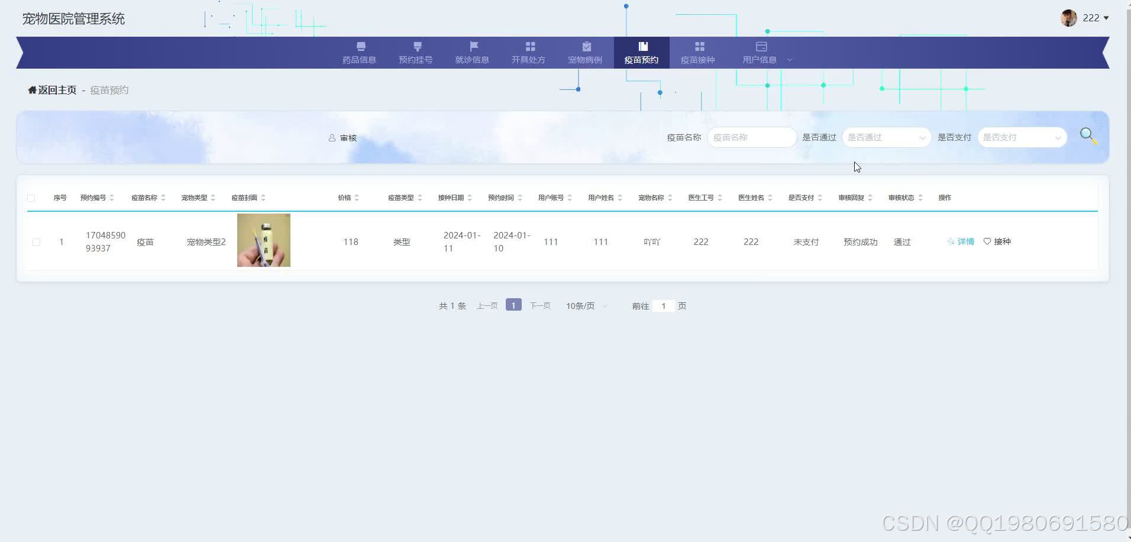Click the 用户信息 card icon

coord(760,46)
